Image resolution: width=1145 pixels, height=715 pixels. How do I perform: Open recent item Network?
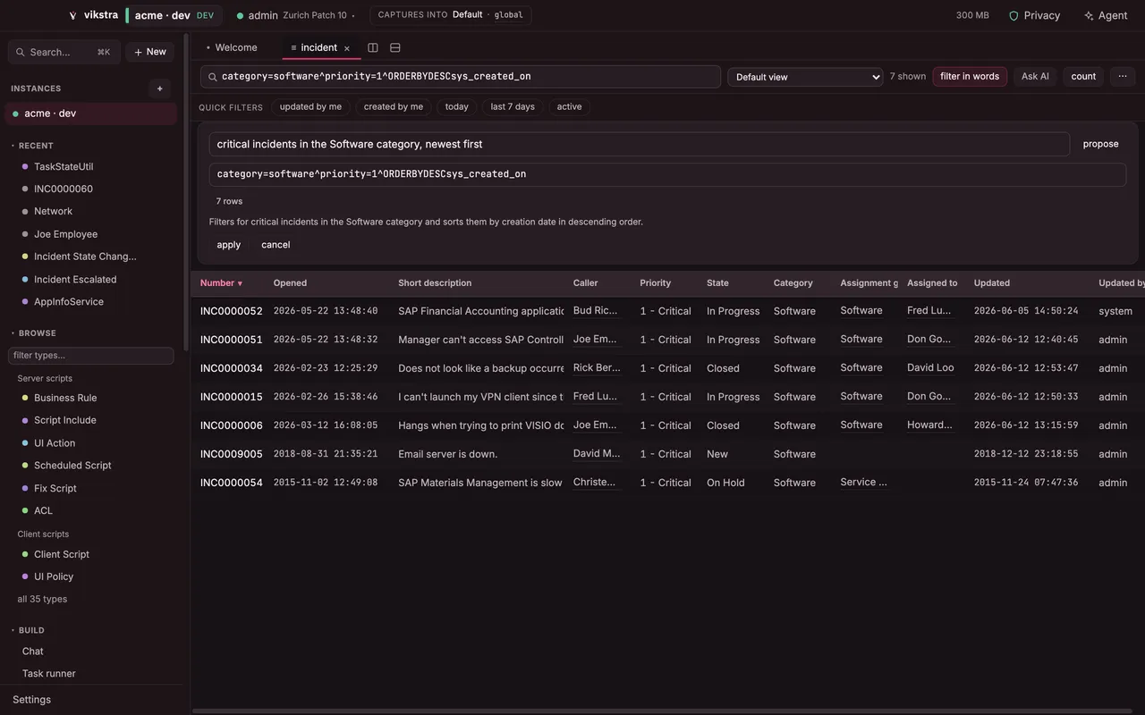54,212
